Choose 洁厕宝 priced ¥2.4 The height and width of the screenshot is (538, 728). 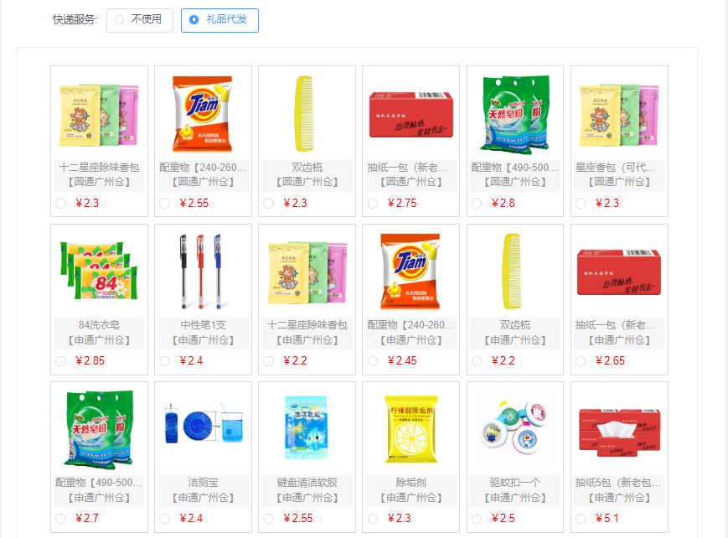point(164,519)
